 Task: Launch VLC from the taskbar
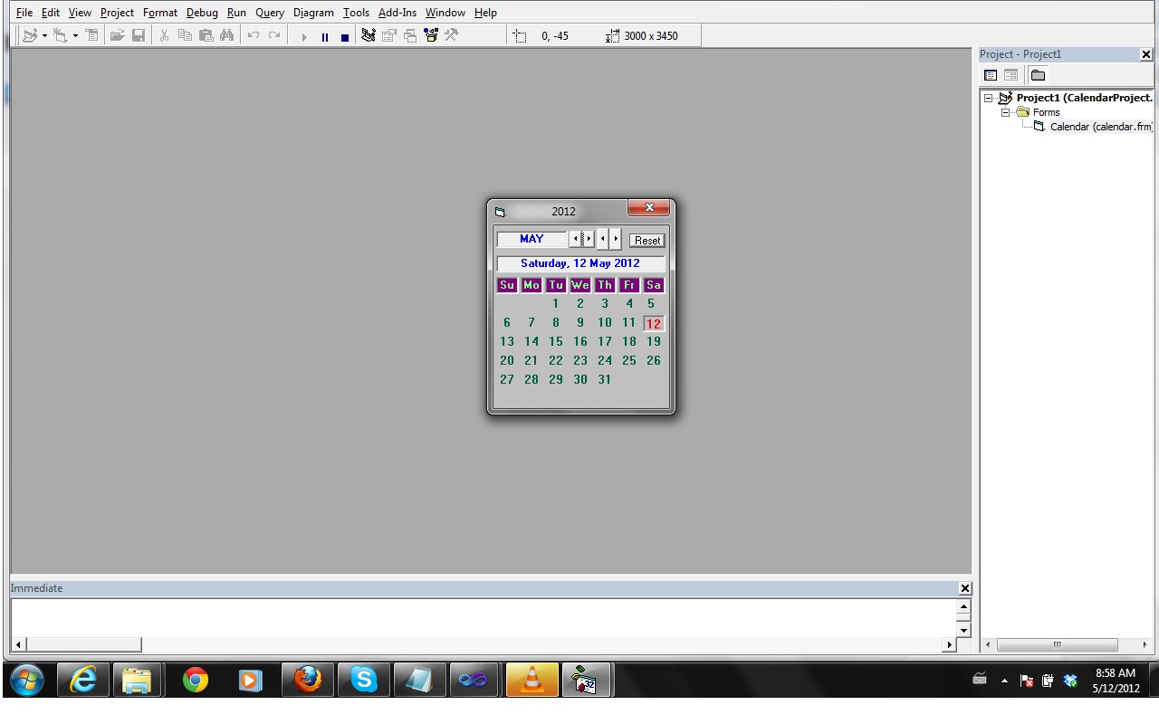pyautogui.click(x=532, y=680)
